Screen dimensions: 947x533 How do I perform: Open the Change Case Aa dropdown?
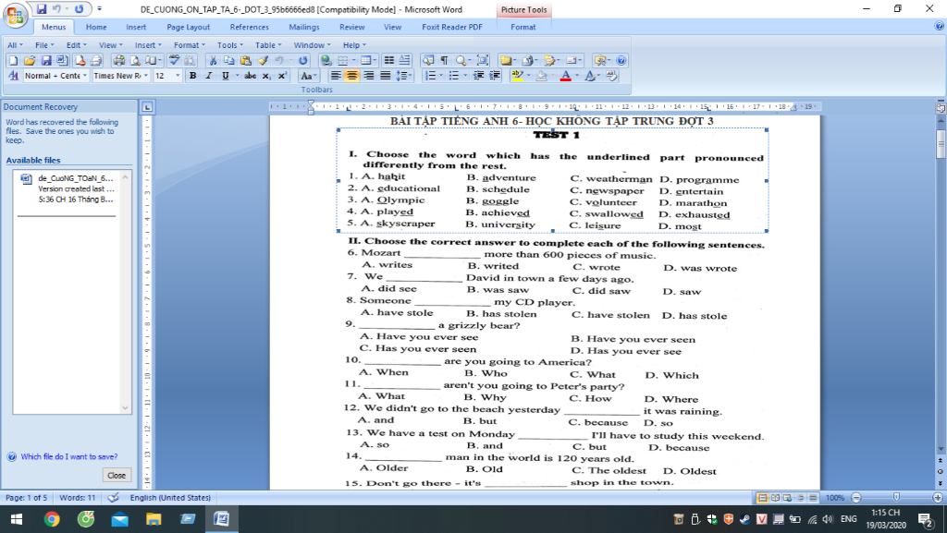tap(309, 76)
